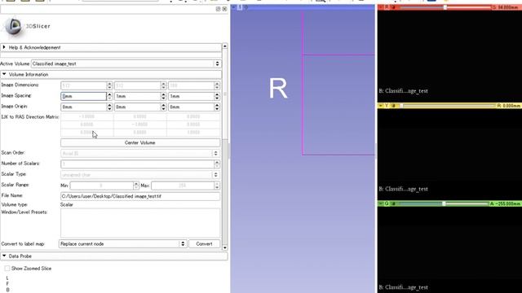Click the Classifi...age_test label in the Yellow slice view
Image resolution: width=522 pixels, height=293 pixels.
[x=404, y=189]
